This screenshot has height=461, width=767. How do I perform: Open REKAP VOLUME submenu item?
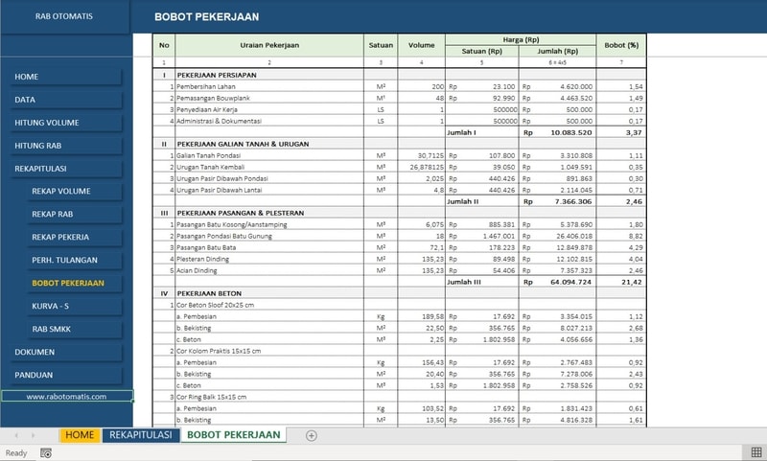(75, 191)
